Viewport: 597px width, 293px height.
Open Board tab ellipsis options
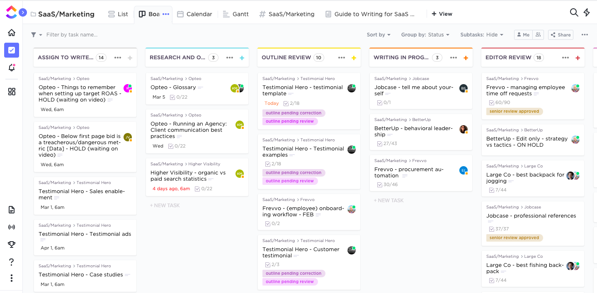[x=166, y=14]
